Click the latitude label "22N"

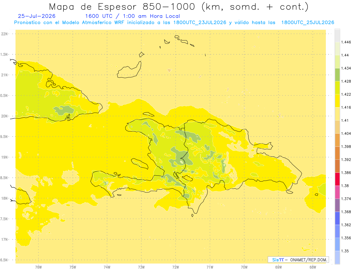[4, 34]
